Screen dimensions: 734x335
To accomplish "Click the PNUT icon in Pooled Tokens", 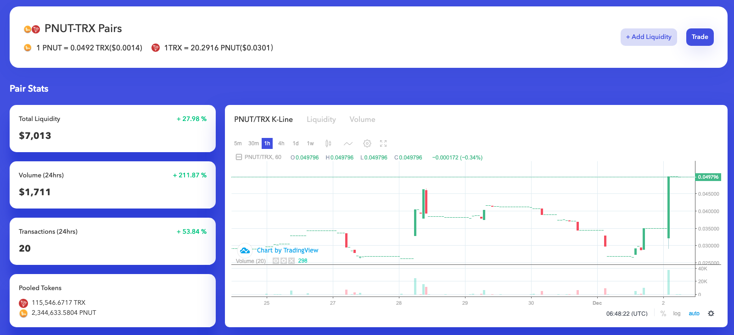I will 23,313.
